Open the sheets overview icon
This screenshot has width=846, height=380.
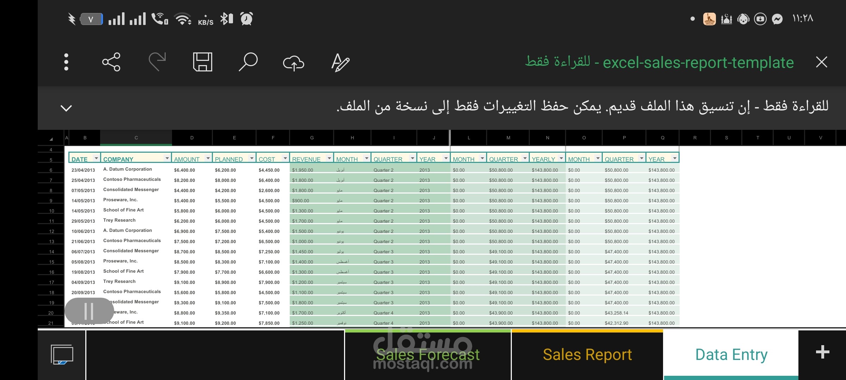[x=62, y=354]
